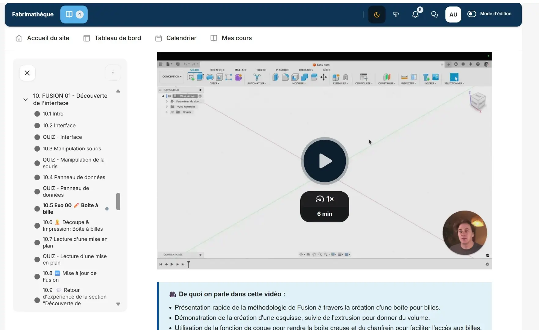Open the chat messages icon
The image size is (539, 330).
coord(434,14)
